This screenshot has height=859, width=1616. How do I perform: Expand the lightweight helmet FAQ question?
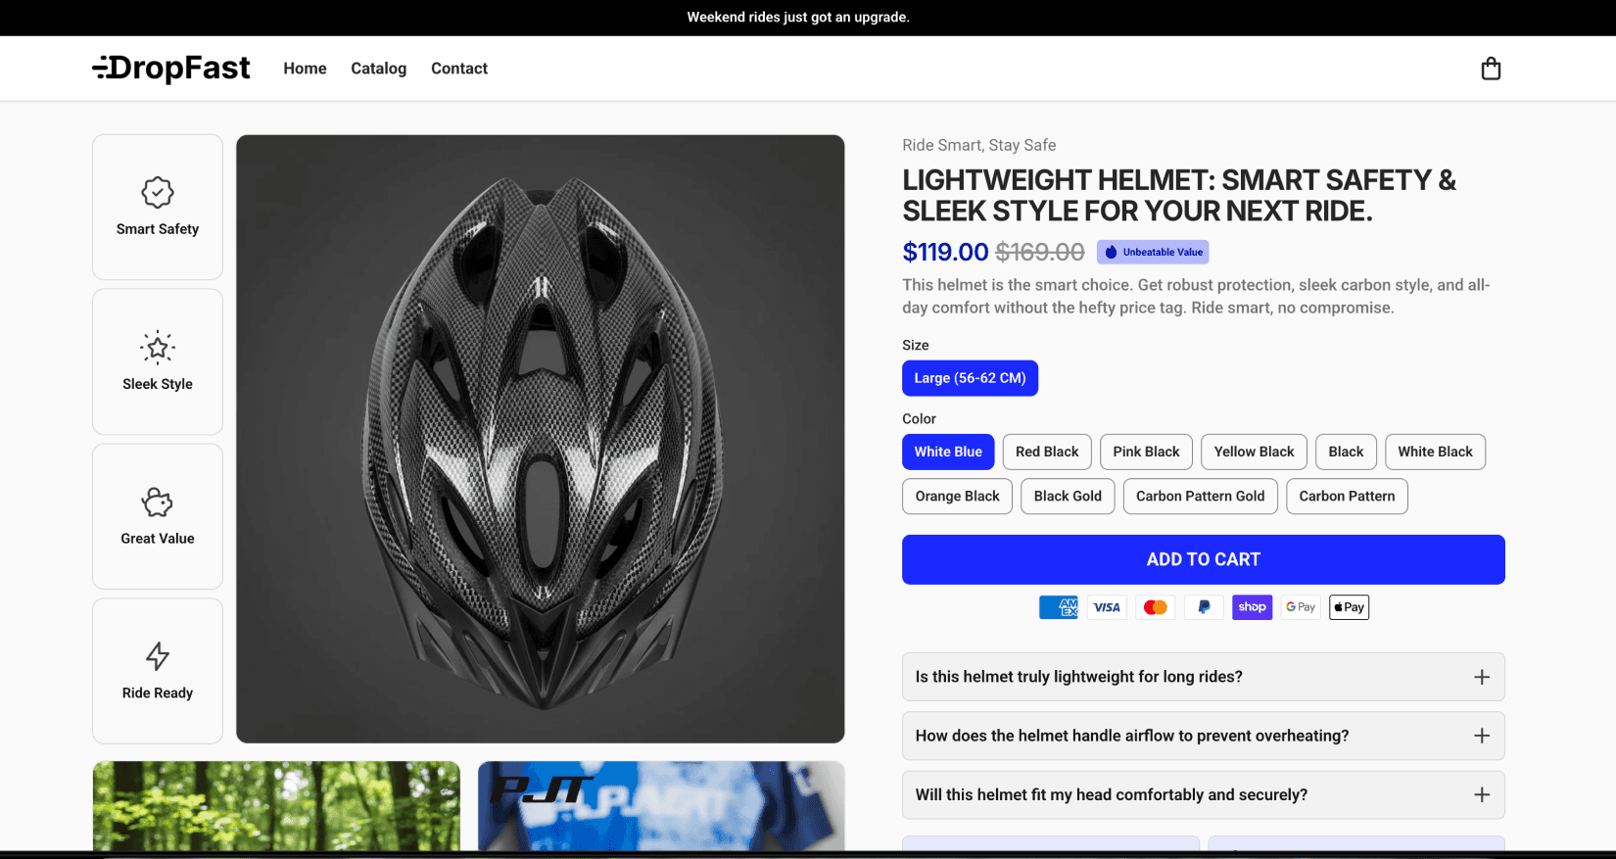point(1203,676)
